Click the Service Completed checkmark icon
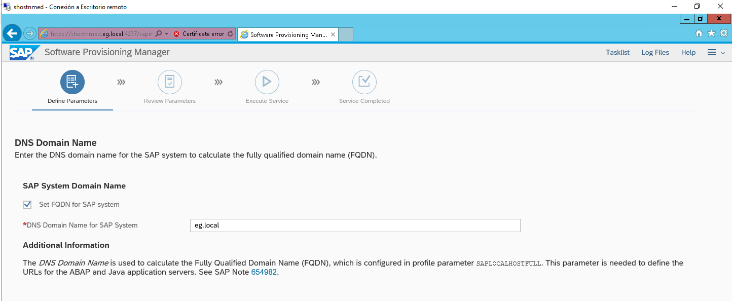Viewport: 732px width, 301px height. [x=364, y=82]
